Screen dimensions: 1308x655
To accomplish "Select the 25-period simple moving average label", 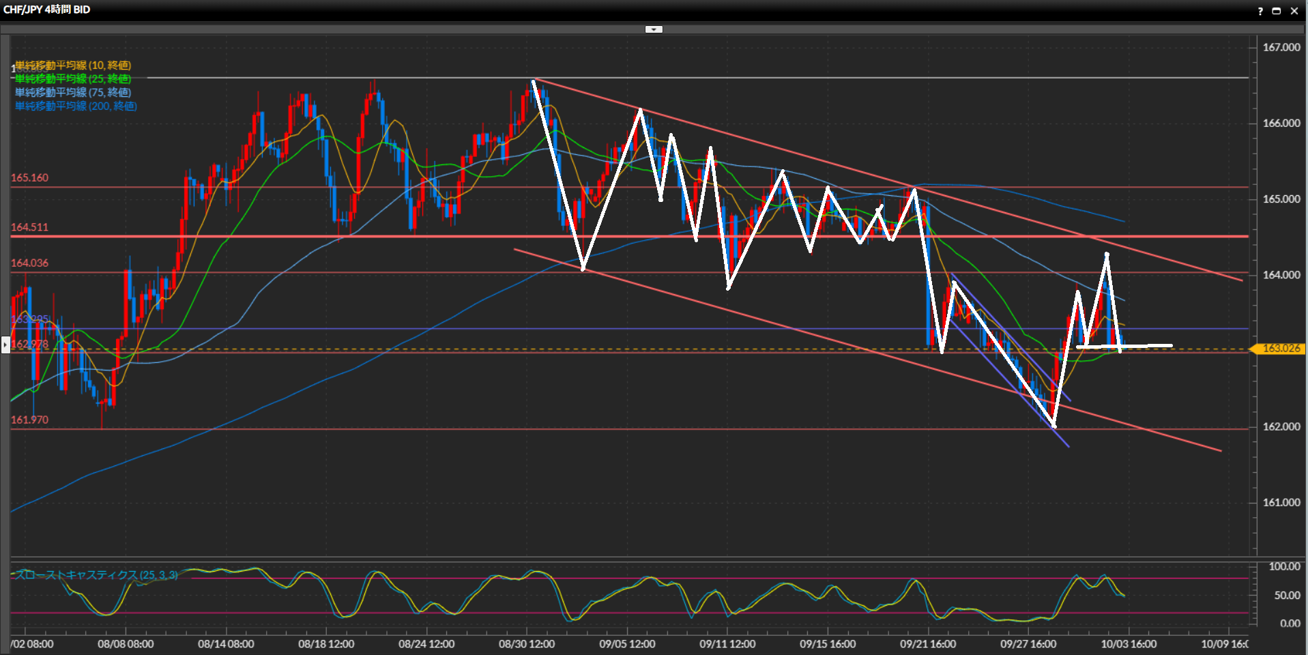I will coord(73,79).
